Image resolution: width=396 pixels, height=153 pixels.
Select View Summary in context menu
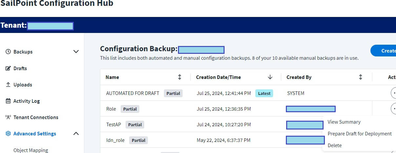[344, 122]
